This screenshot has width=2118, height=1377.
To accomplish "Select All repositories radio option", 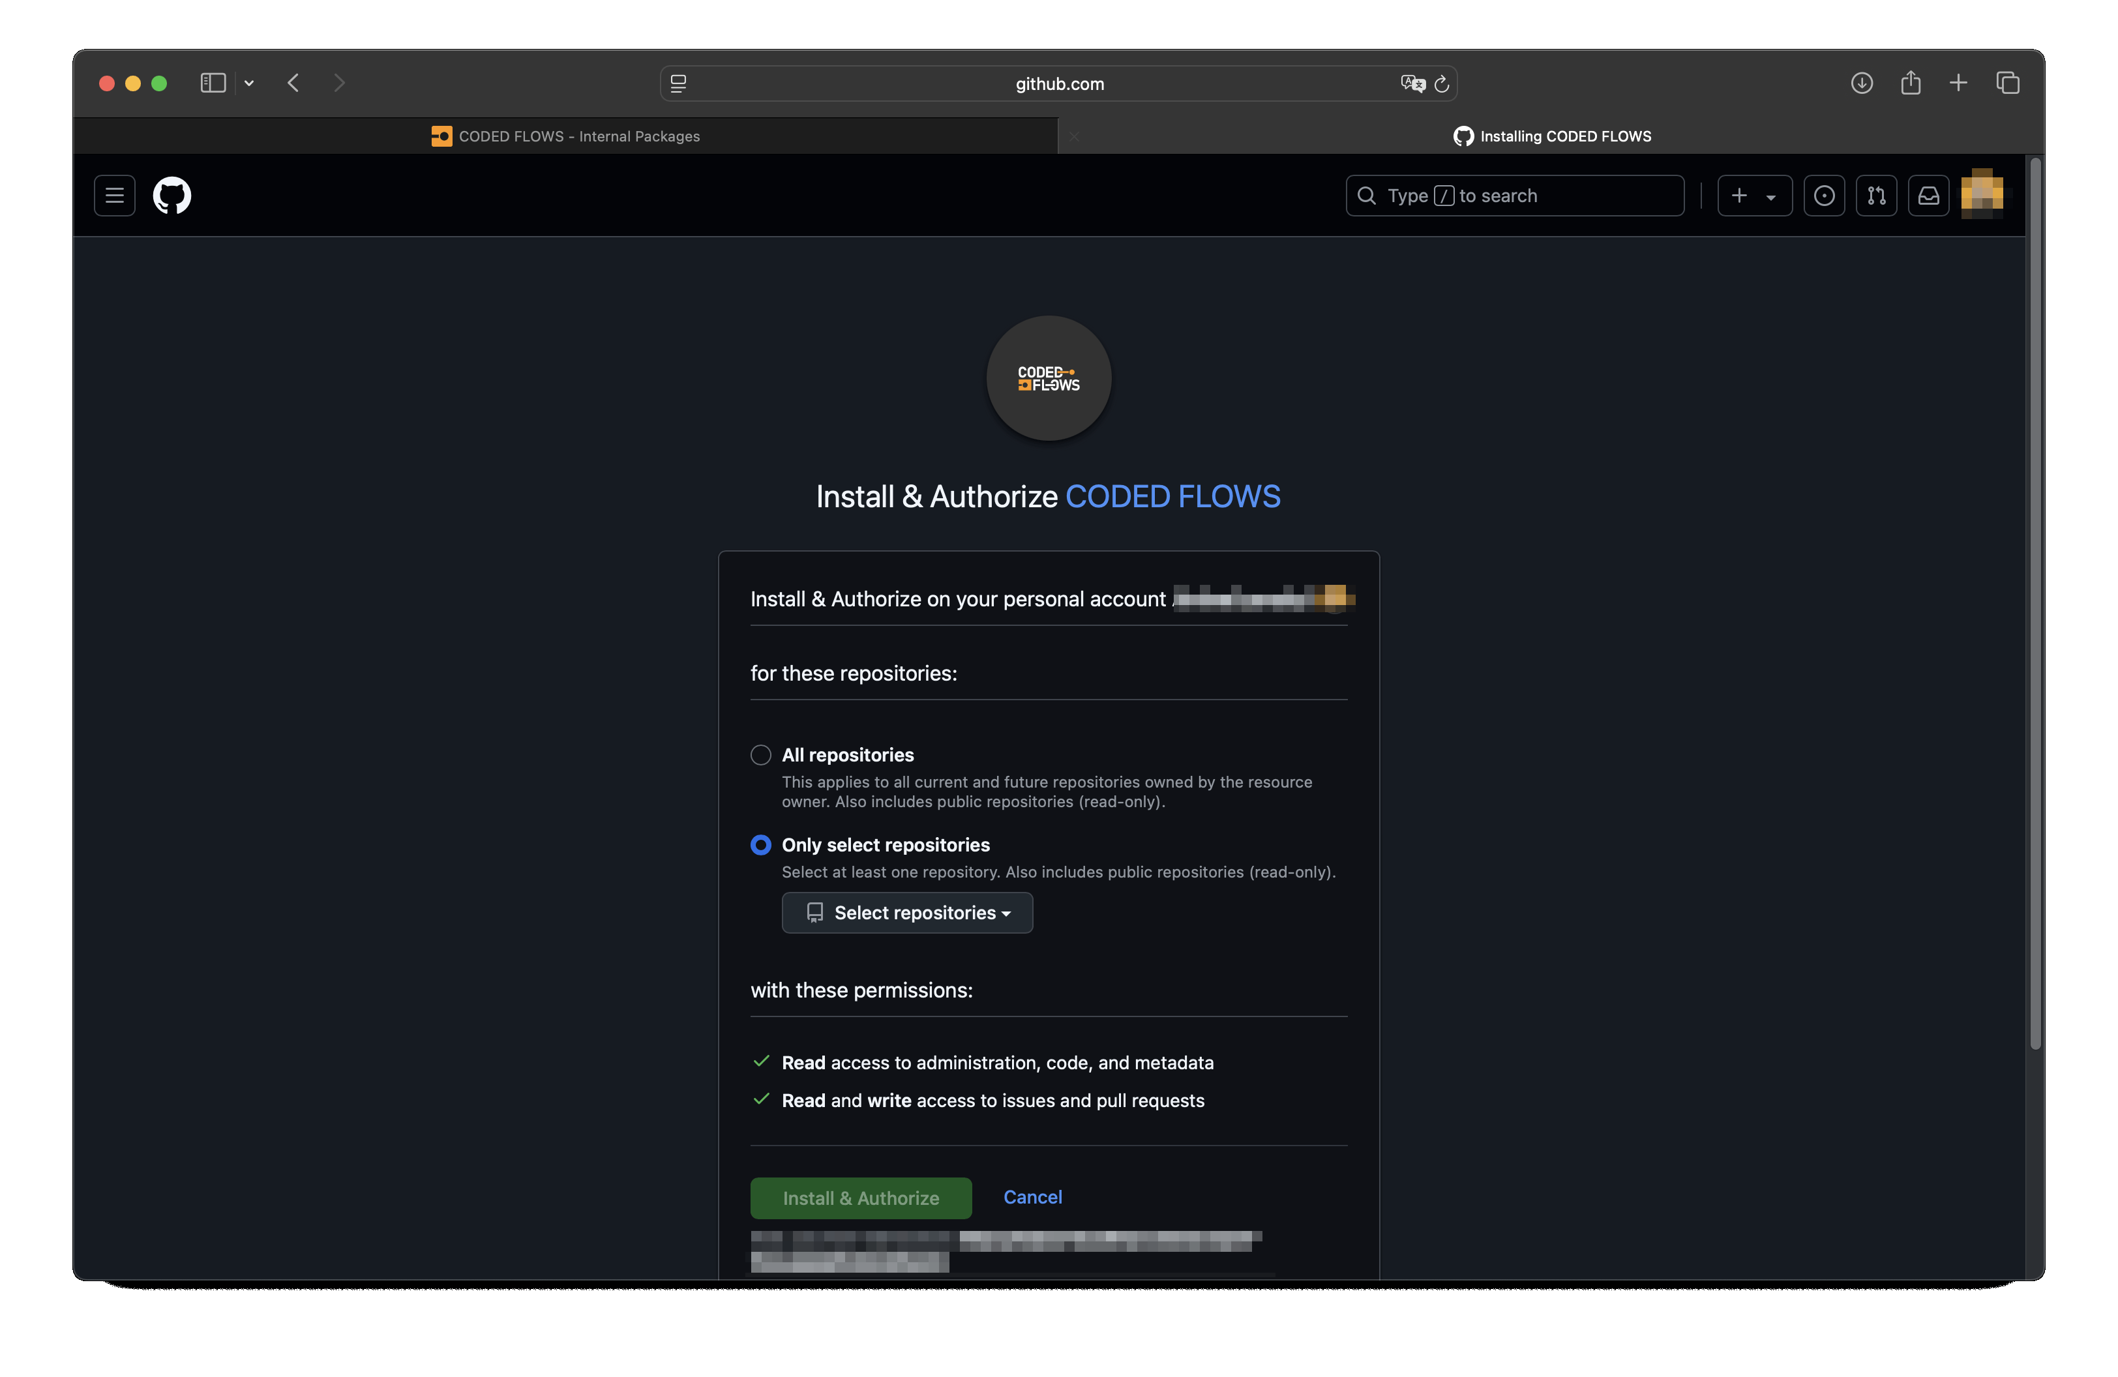I will coord(761,755).
